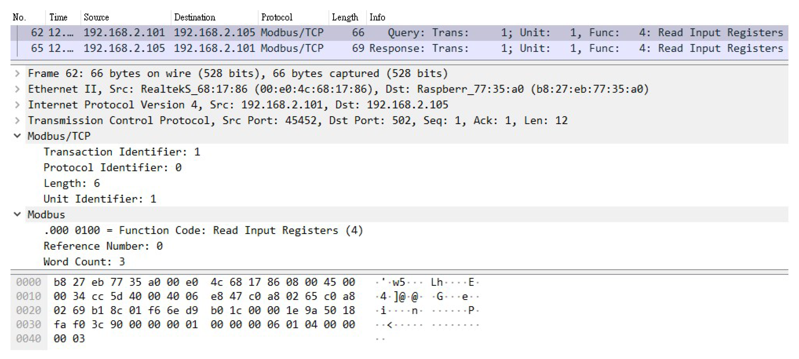
Task: Expand the Ethernet II protocol section
Action: click(17, 89)
